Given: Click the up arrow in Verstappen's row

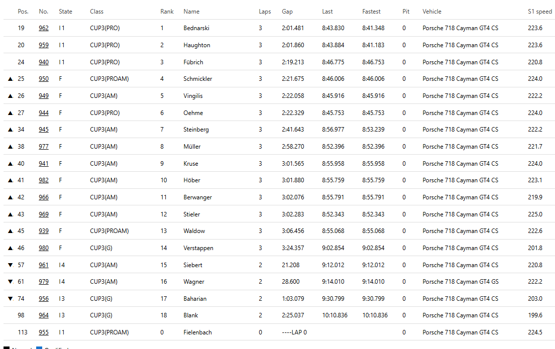Looking at the screenshot, I should [10, 248].
